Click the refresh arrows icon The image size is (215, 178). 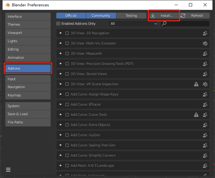183,16
